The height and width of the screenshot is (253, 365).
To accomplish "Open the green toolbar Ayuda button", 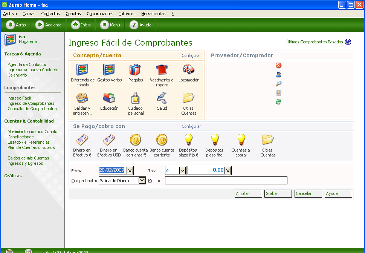I will point(141,25).
